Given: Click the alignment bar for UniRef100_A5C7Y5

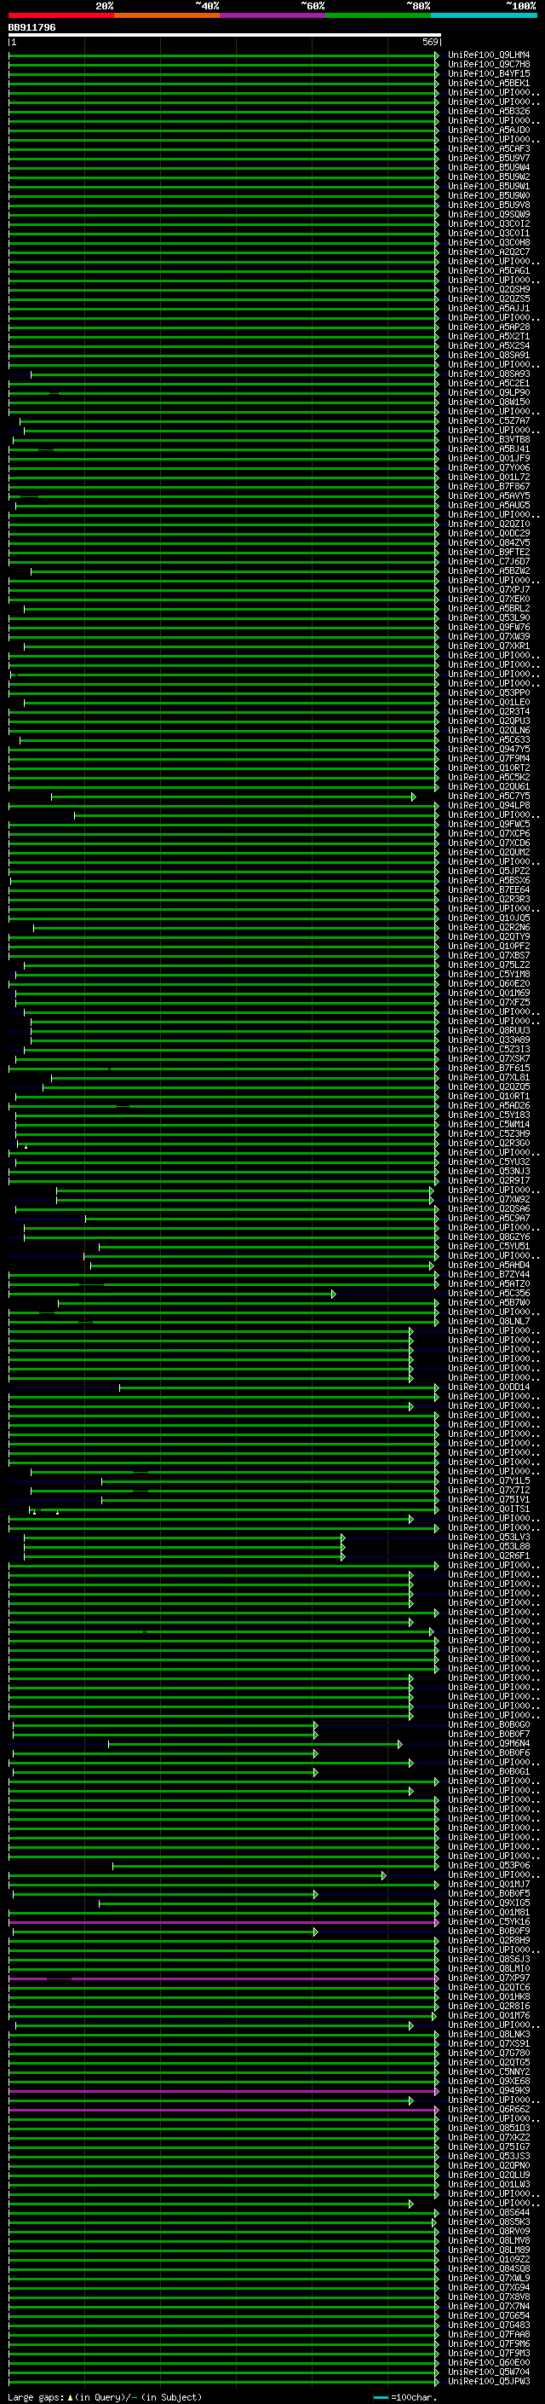Looking at the screenshot, I should point(233,797).
